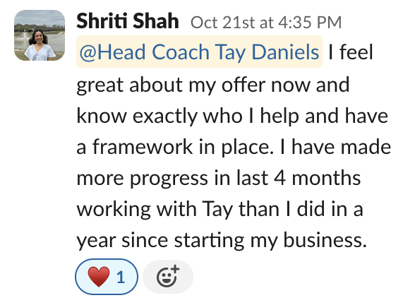The image size is (415, 305).
Task: Click the add reaction smiley icon
Action: point(168,277)
